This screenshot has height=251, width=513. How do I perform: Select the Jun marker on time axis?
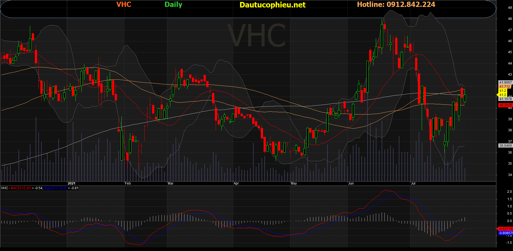pyautogui.click(x=351, y=183)
